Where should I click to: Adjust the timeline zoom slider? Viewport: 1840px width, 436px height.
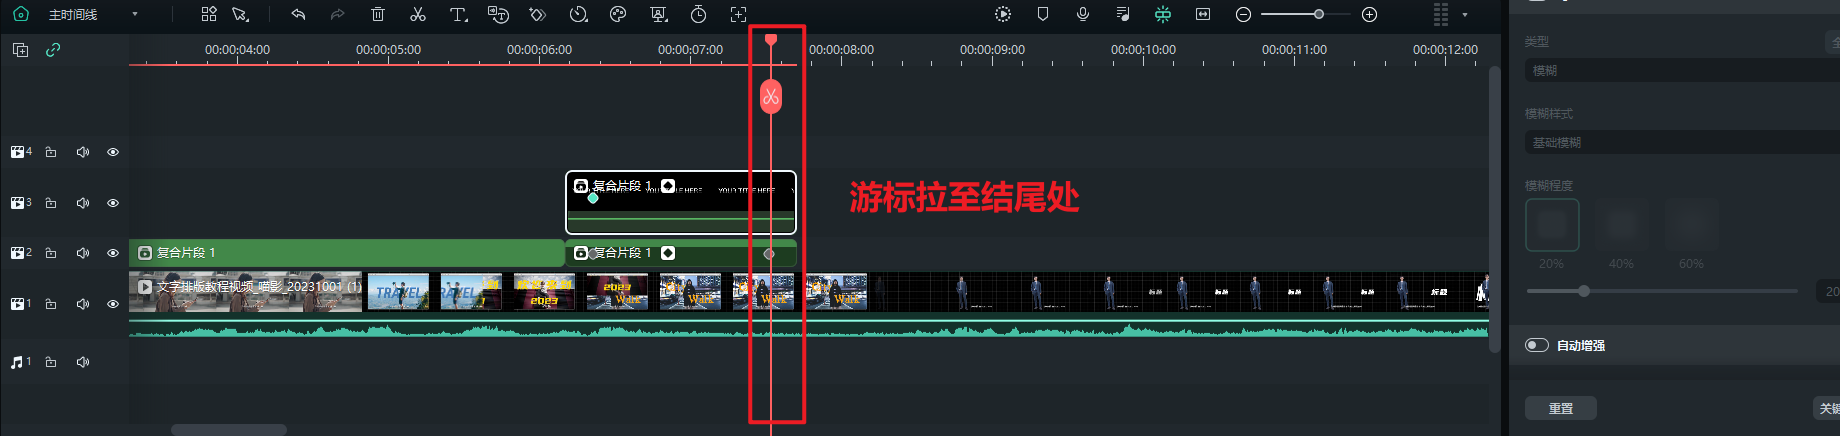click(1319, 14)
